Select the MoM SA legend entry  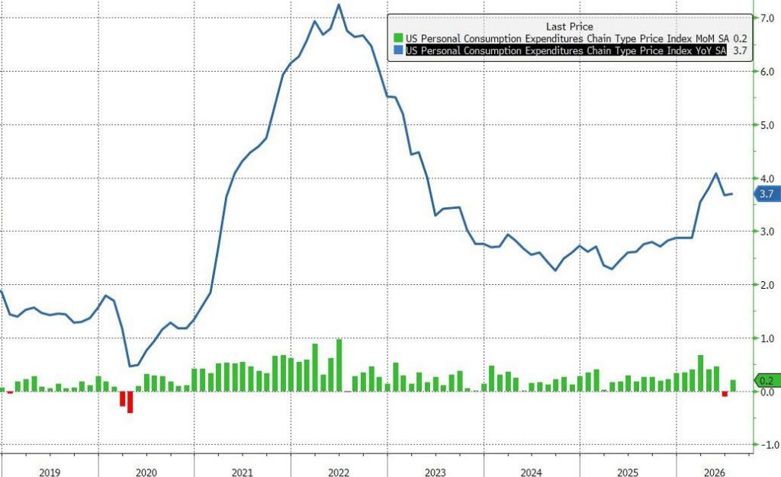pyautogui.click(x=567, y=38)
